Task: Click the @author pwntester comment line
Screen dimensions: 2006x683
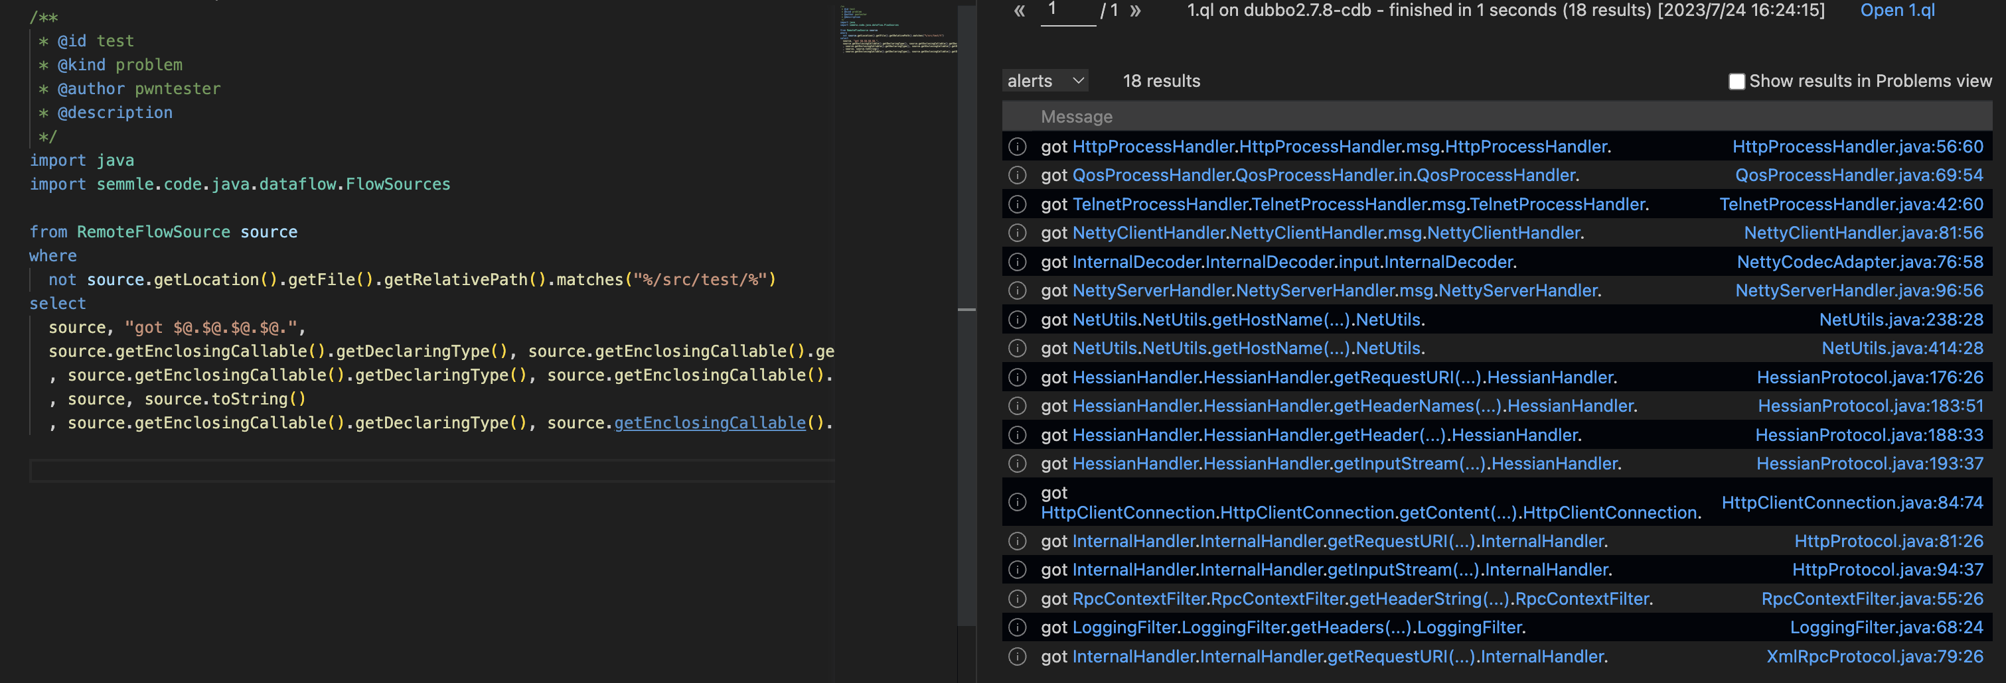Action: pos(129,89)
